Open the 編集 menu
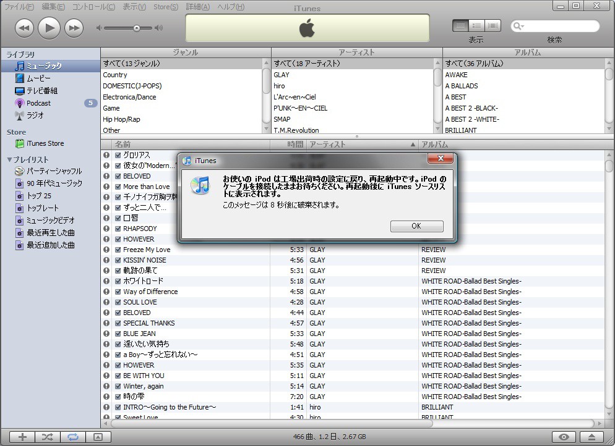The width and height of the screenshot is (615, 446). point(53,7)
